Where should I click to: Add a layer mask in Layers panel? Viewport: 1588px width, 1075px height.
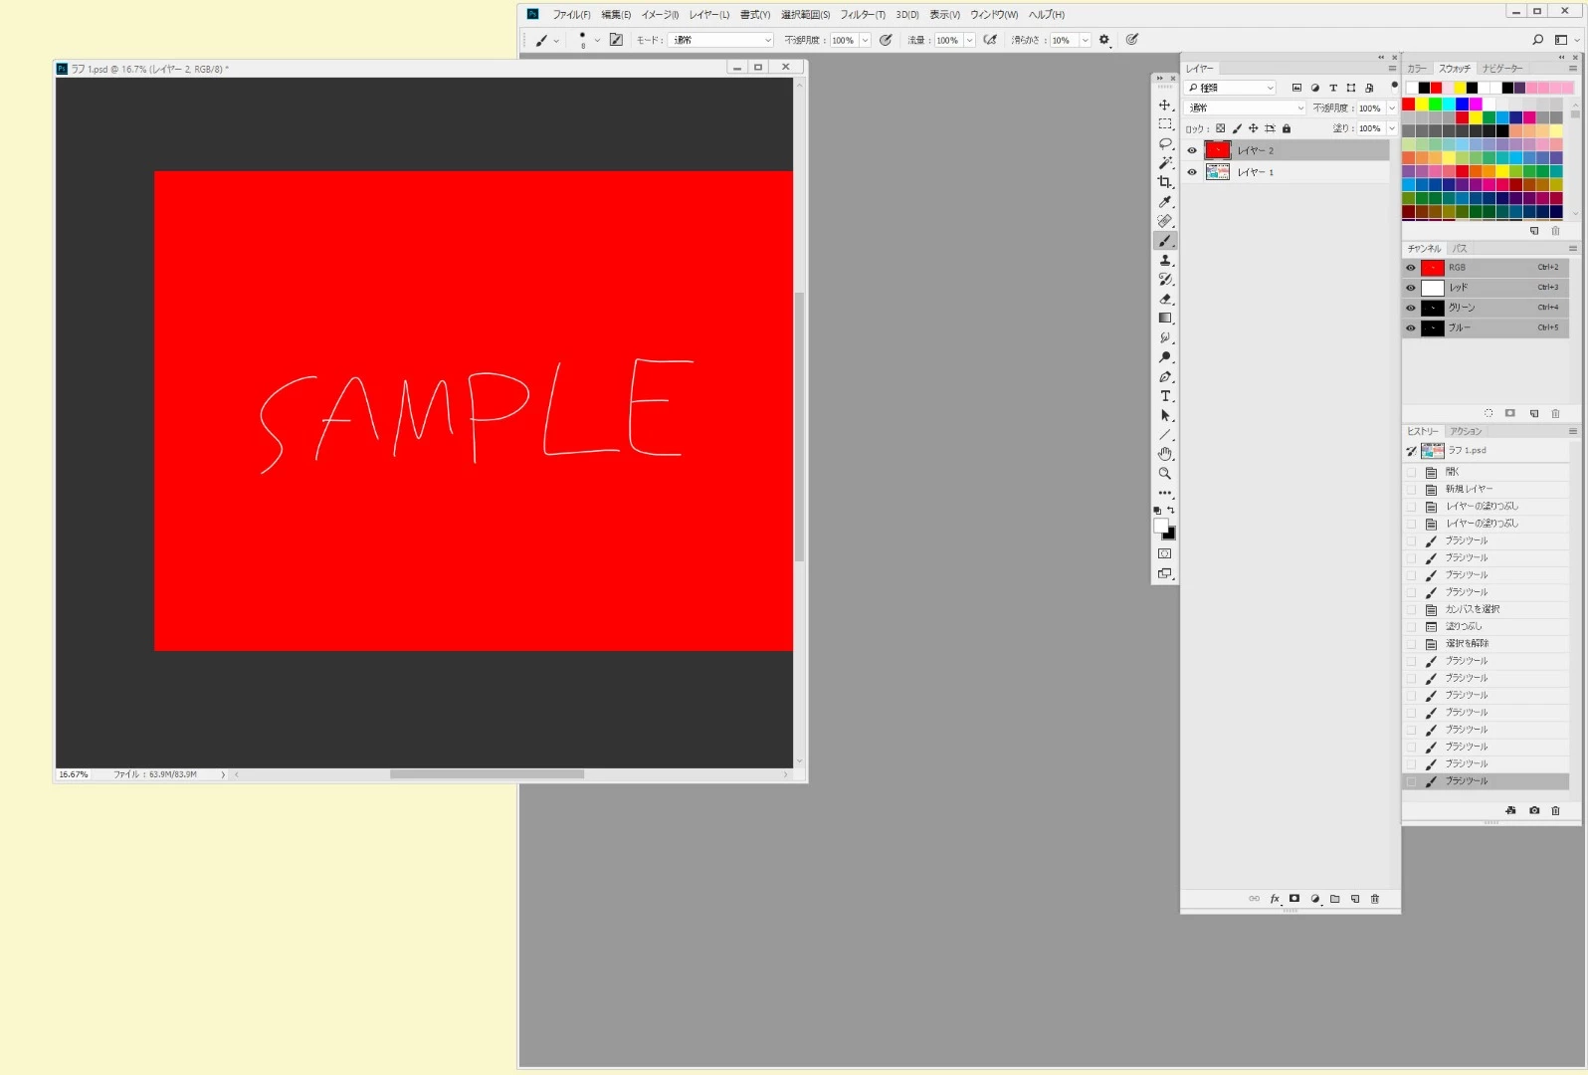coord(1294,899)
